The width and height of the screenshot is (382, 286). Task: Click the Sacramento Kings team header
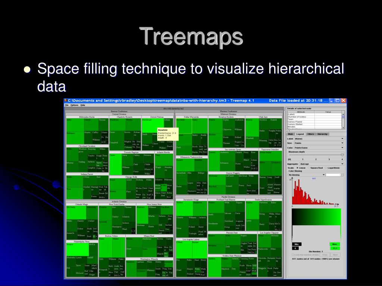point(191,200)
